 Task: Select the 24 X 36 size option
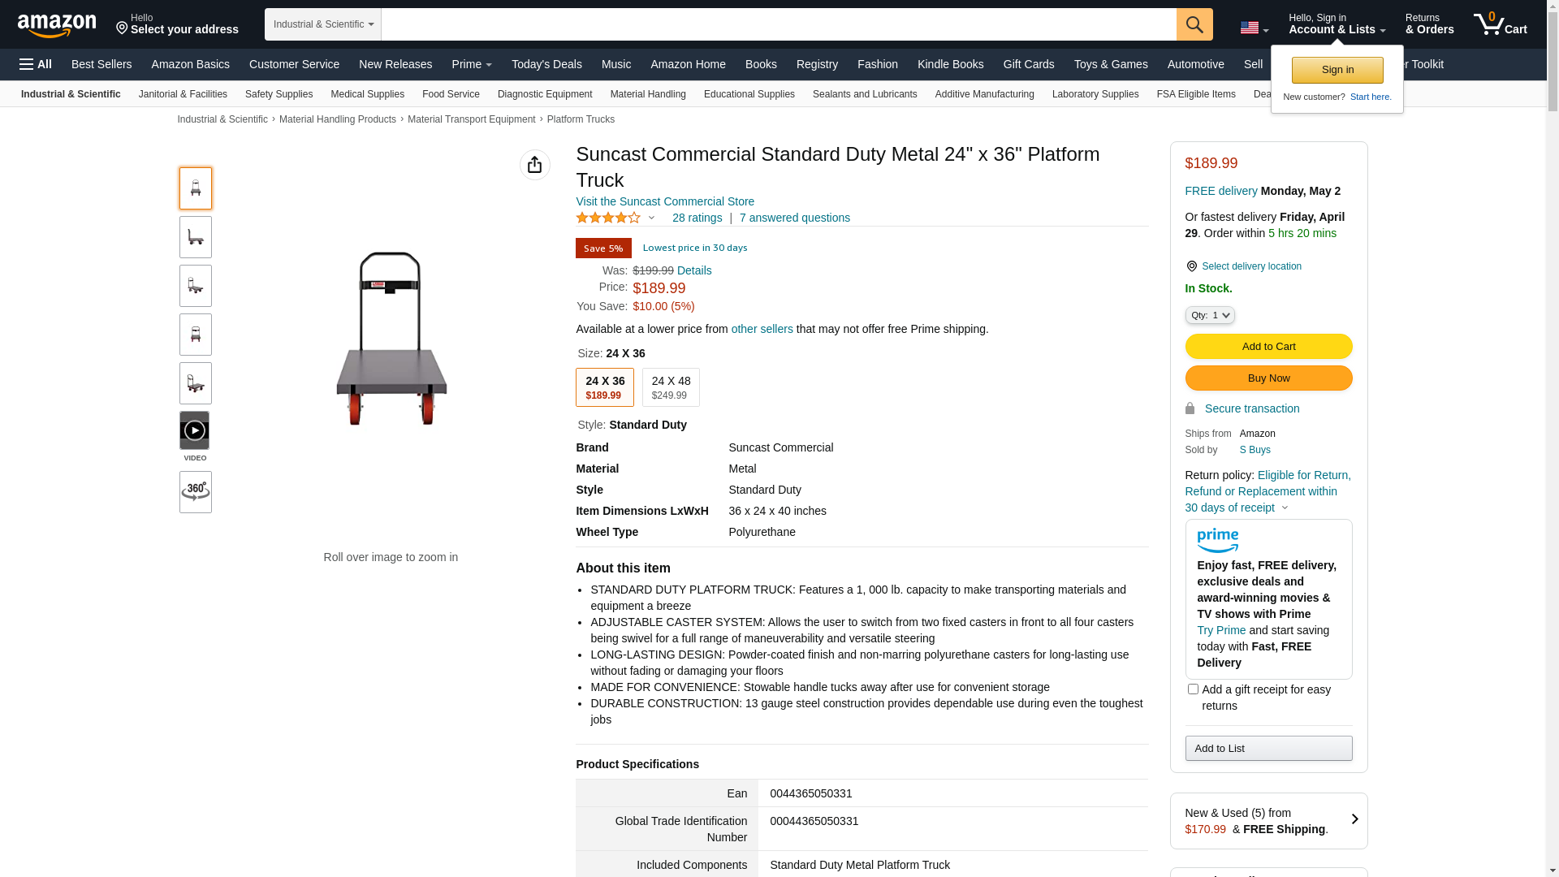605,387
